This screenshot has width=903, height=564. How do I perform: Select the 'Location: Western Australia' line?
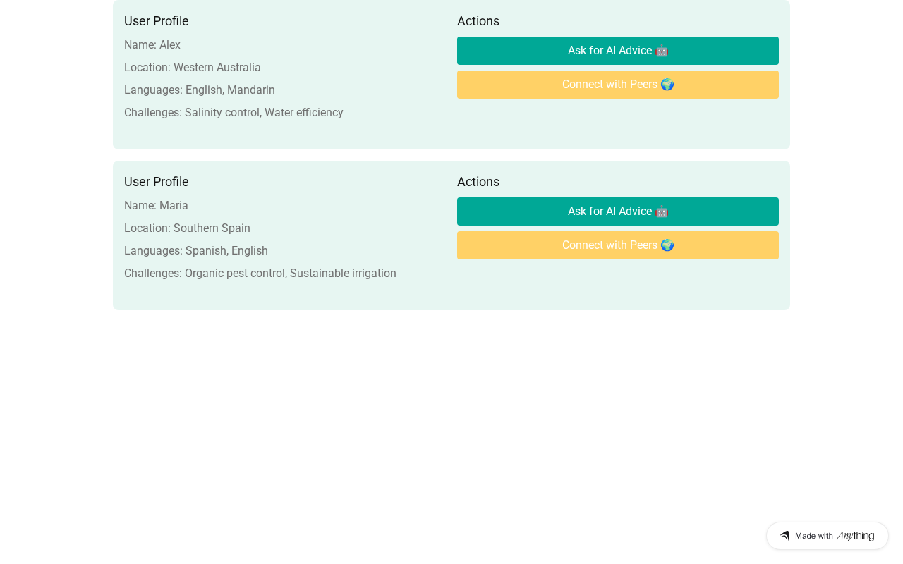tap(193, 68)
